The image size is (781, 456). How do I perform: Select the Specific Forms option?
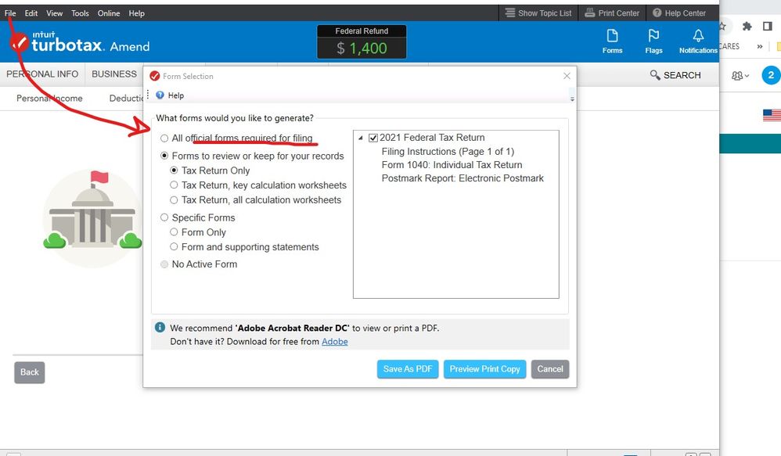(164, 217)
